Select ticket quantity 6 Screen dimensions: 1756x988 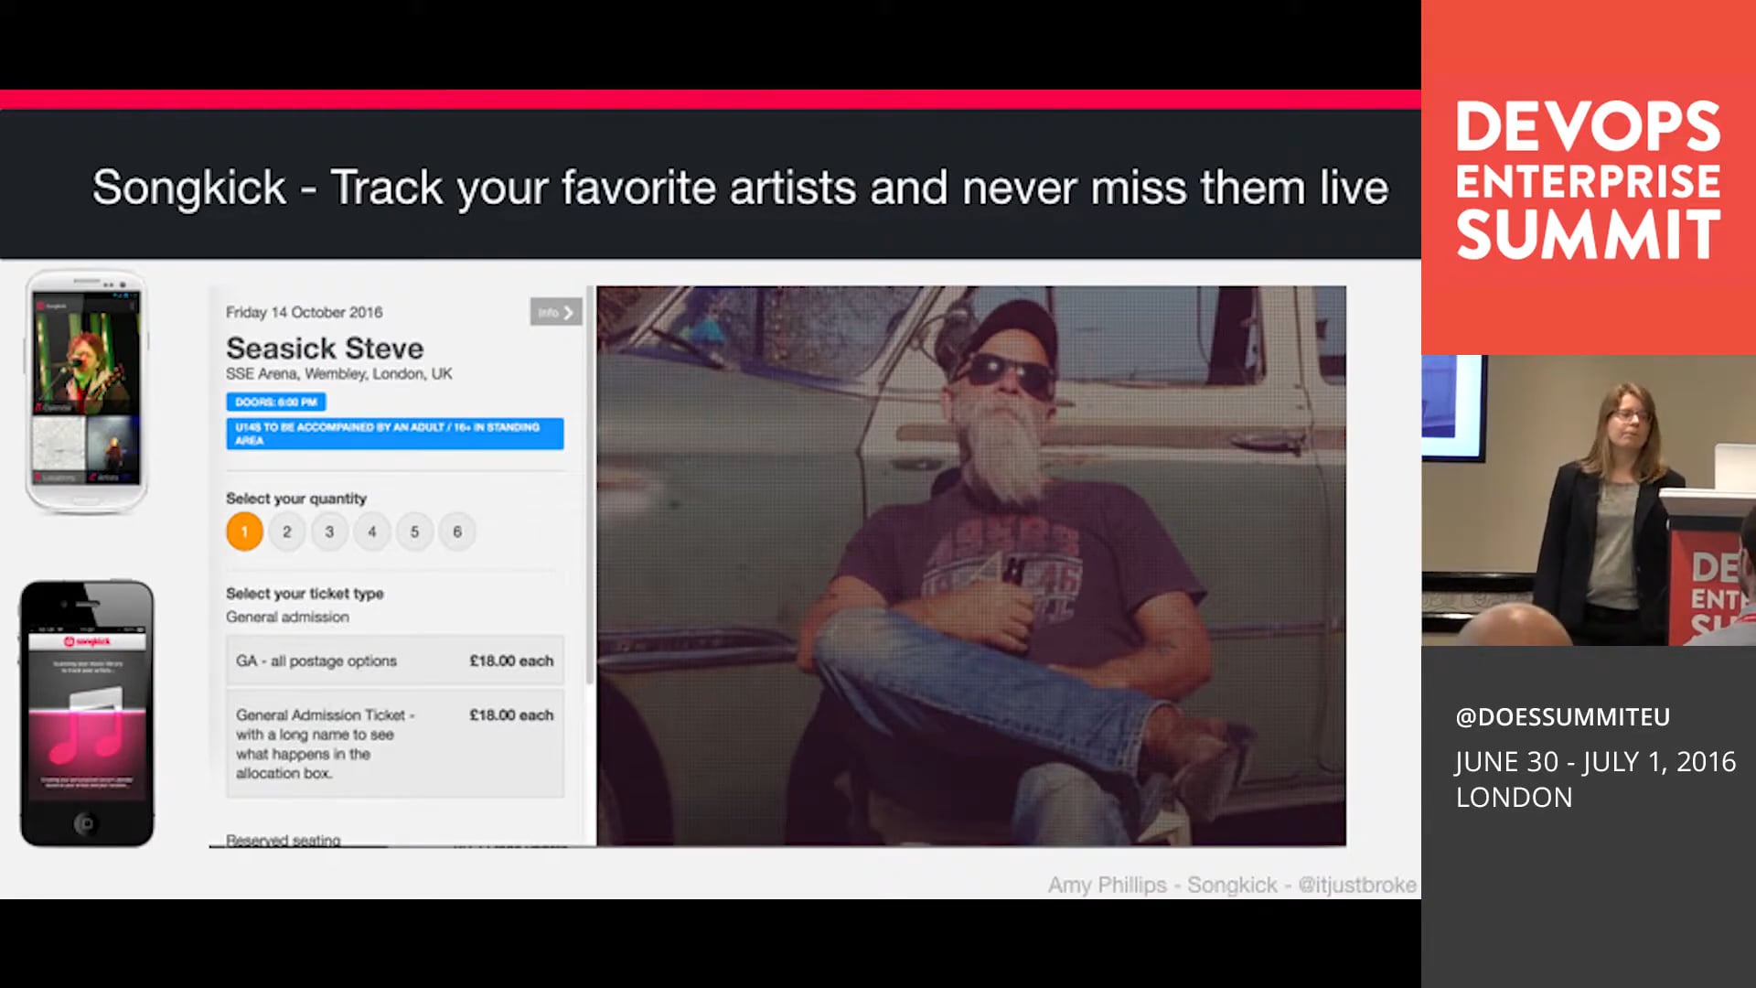click(x=457, y=532)
